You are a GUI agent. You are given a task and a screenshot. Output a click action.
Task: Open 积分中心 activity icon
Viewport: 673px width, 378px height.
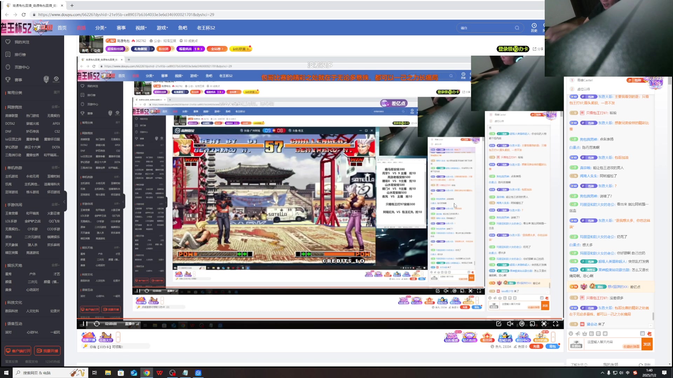point(523,337)
